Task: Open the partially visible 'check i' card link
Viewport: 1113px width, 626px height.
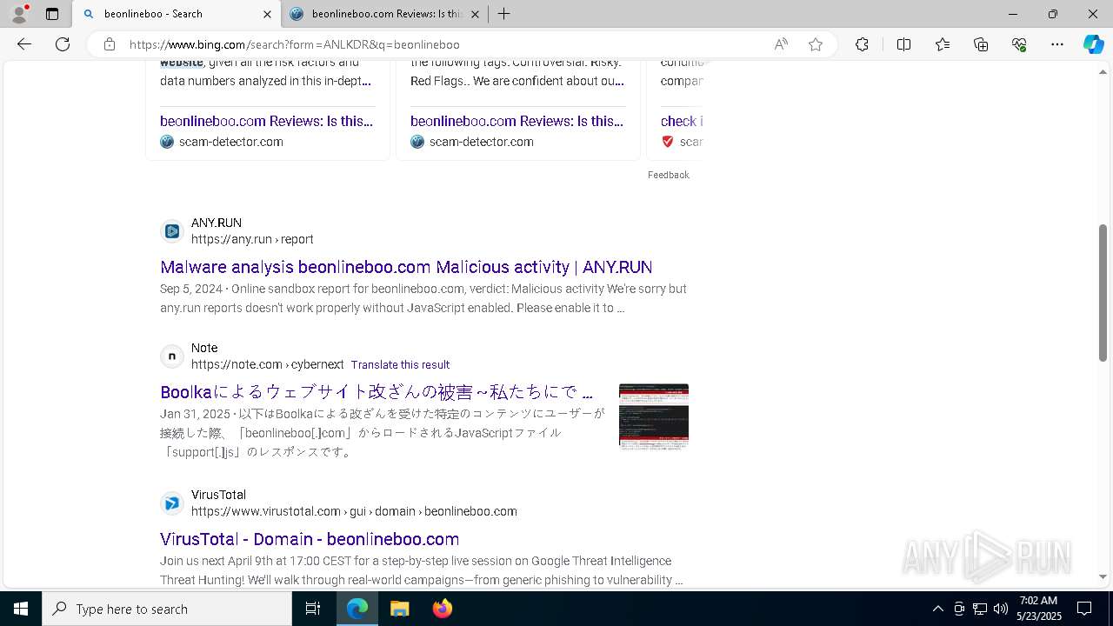Action: (x=682, y=121)
